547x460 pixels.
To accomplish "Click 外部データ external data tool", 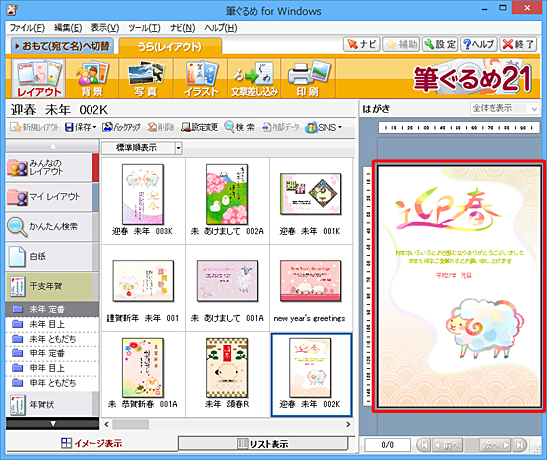I will [280, 127].
